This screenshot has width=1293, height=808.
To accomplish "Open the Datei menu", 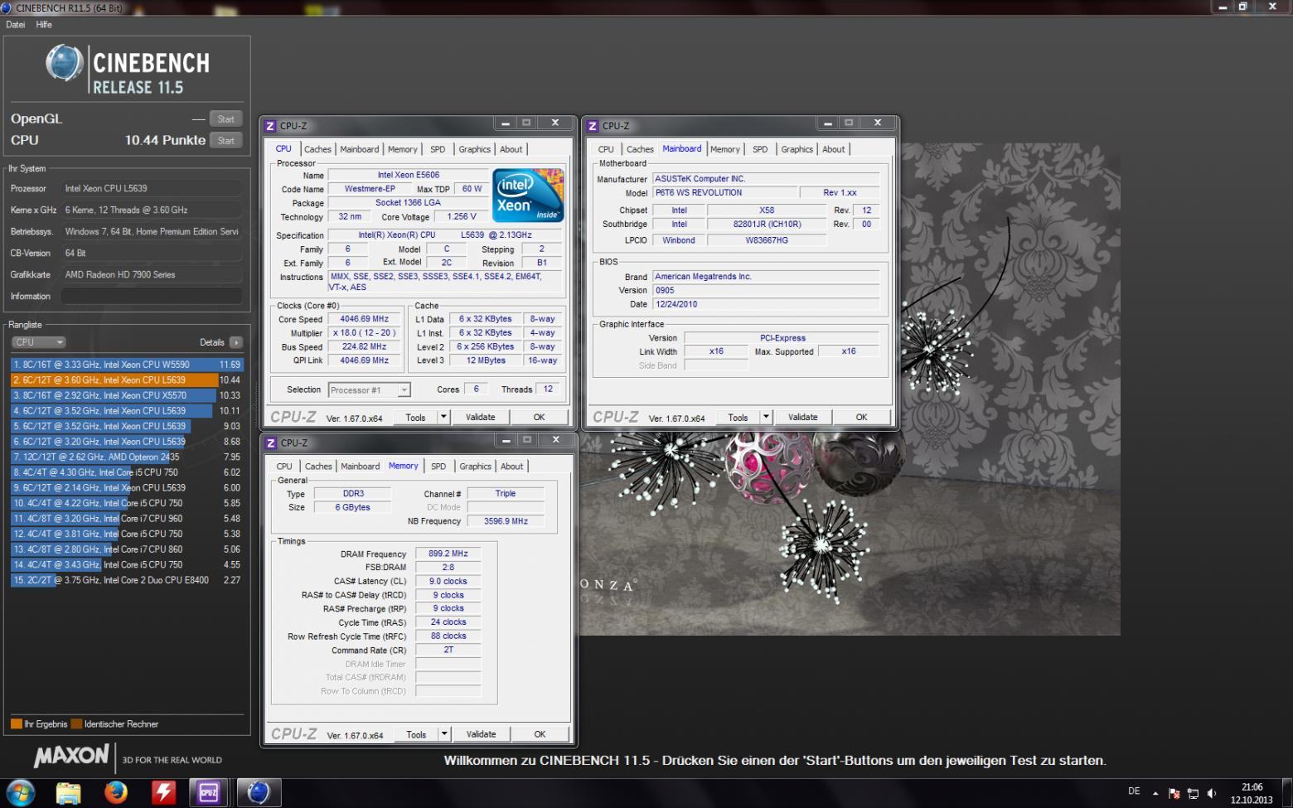I will pyautogui.click(x=16, y=25).
